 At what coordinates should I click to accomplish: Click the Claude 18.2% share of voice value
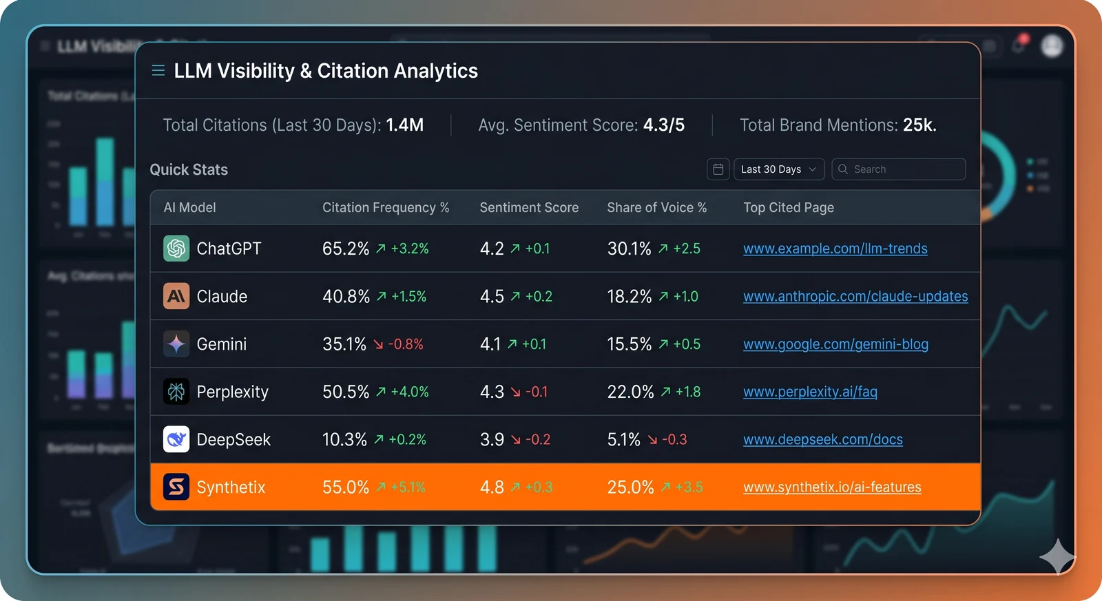coord(629,296)
